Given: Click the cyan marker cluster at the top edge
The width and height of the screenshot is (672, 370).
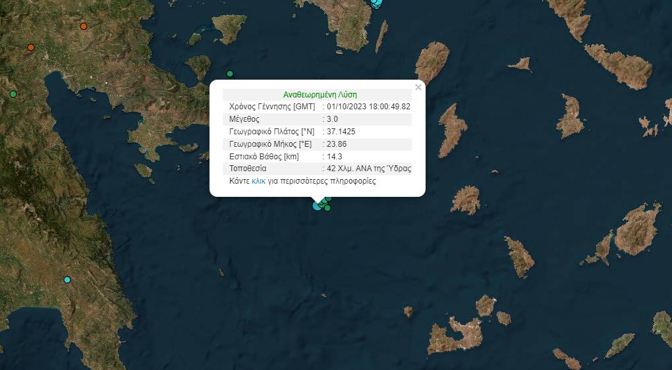Looking at the screenshot, I should point(376,3).
